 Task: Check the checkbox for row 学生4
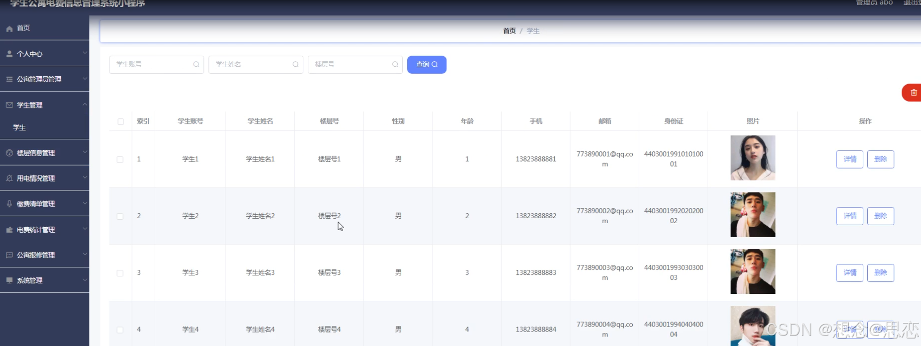point(120,330)
